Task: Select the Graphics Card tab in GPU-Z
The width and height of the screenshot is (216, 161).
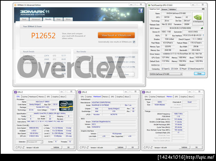Action: (x=154, y=9)
